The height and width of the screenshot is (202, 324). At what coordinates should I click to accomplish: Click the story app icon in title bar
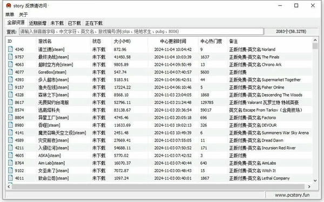[x=9, y=5]
